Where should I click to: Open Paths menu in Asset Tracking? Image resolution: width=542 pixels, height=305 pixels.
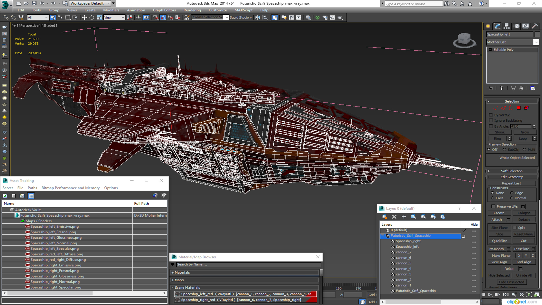tap(32, 188)
